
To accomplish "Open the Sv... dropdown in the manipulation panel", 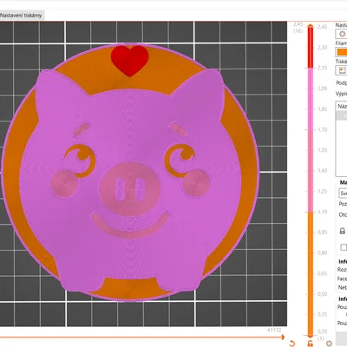I will 343,193.
